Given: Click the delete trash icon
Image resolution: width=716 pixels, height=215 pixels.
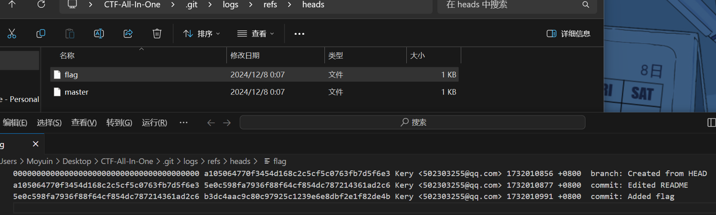Looking at the screenshot, I should (x=157, y=33).
